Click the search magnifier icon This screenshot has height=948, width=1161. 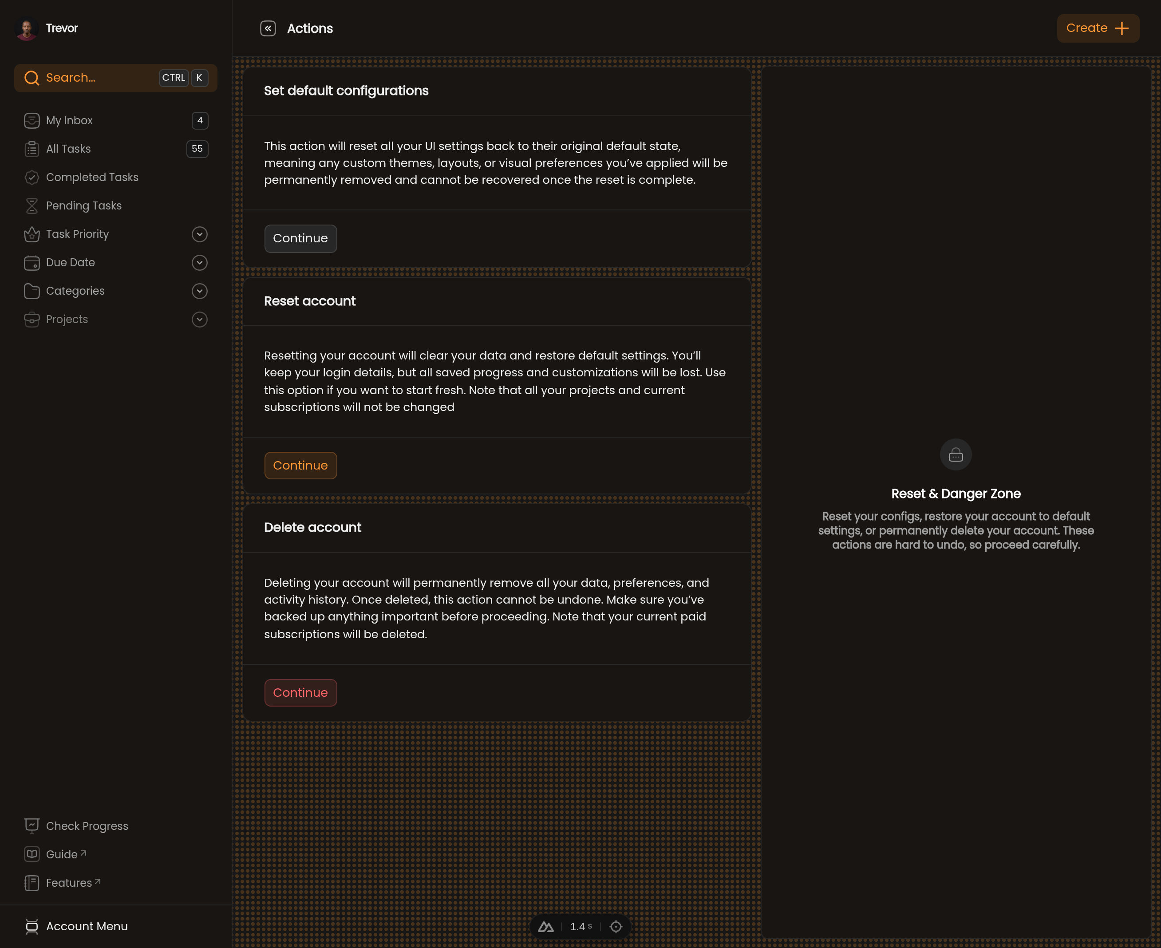pyautogui.click(x=32, y=78)
